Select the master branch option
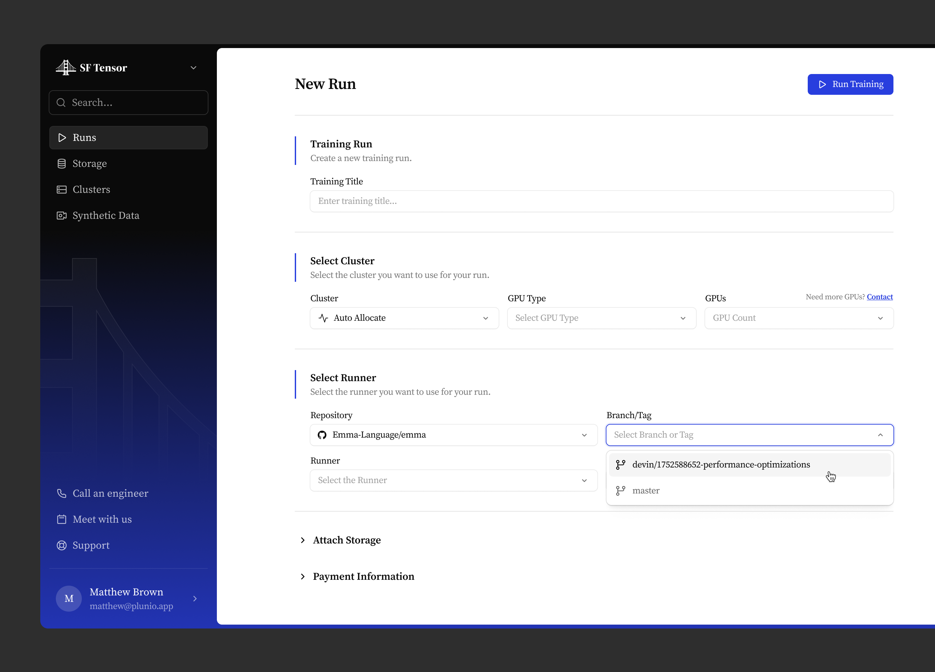Screen dimensions: 935x672 (x=750, y=491)
